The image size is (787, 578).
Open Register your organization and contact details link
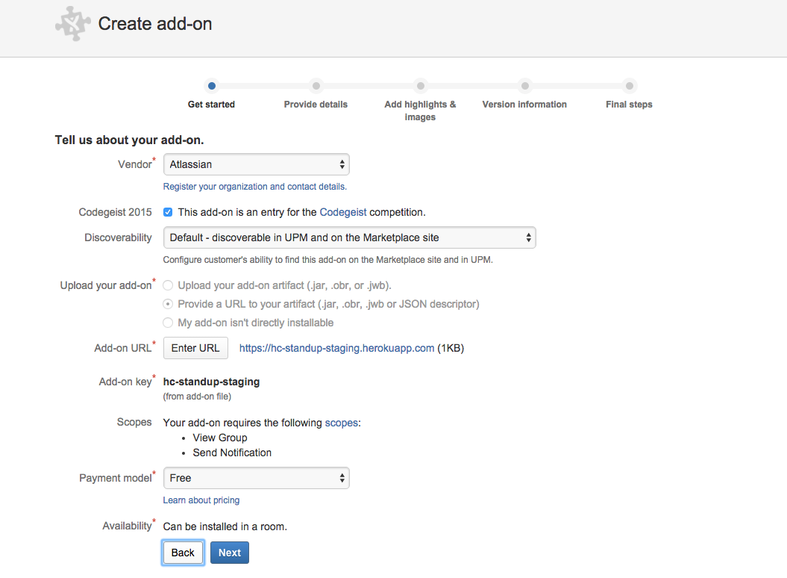[x=254, y=187]
